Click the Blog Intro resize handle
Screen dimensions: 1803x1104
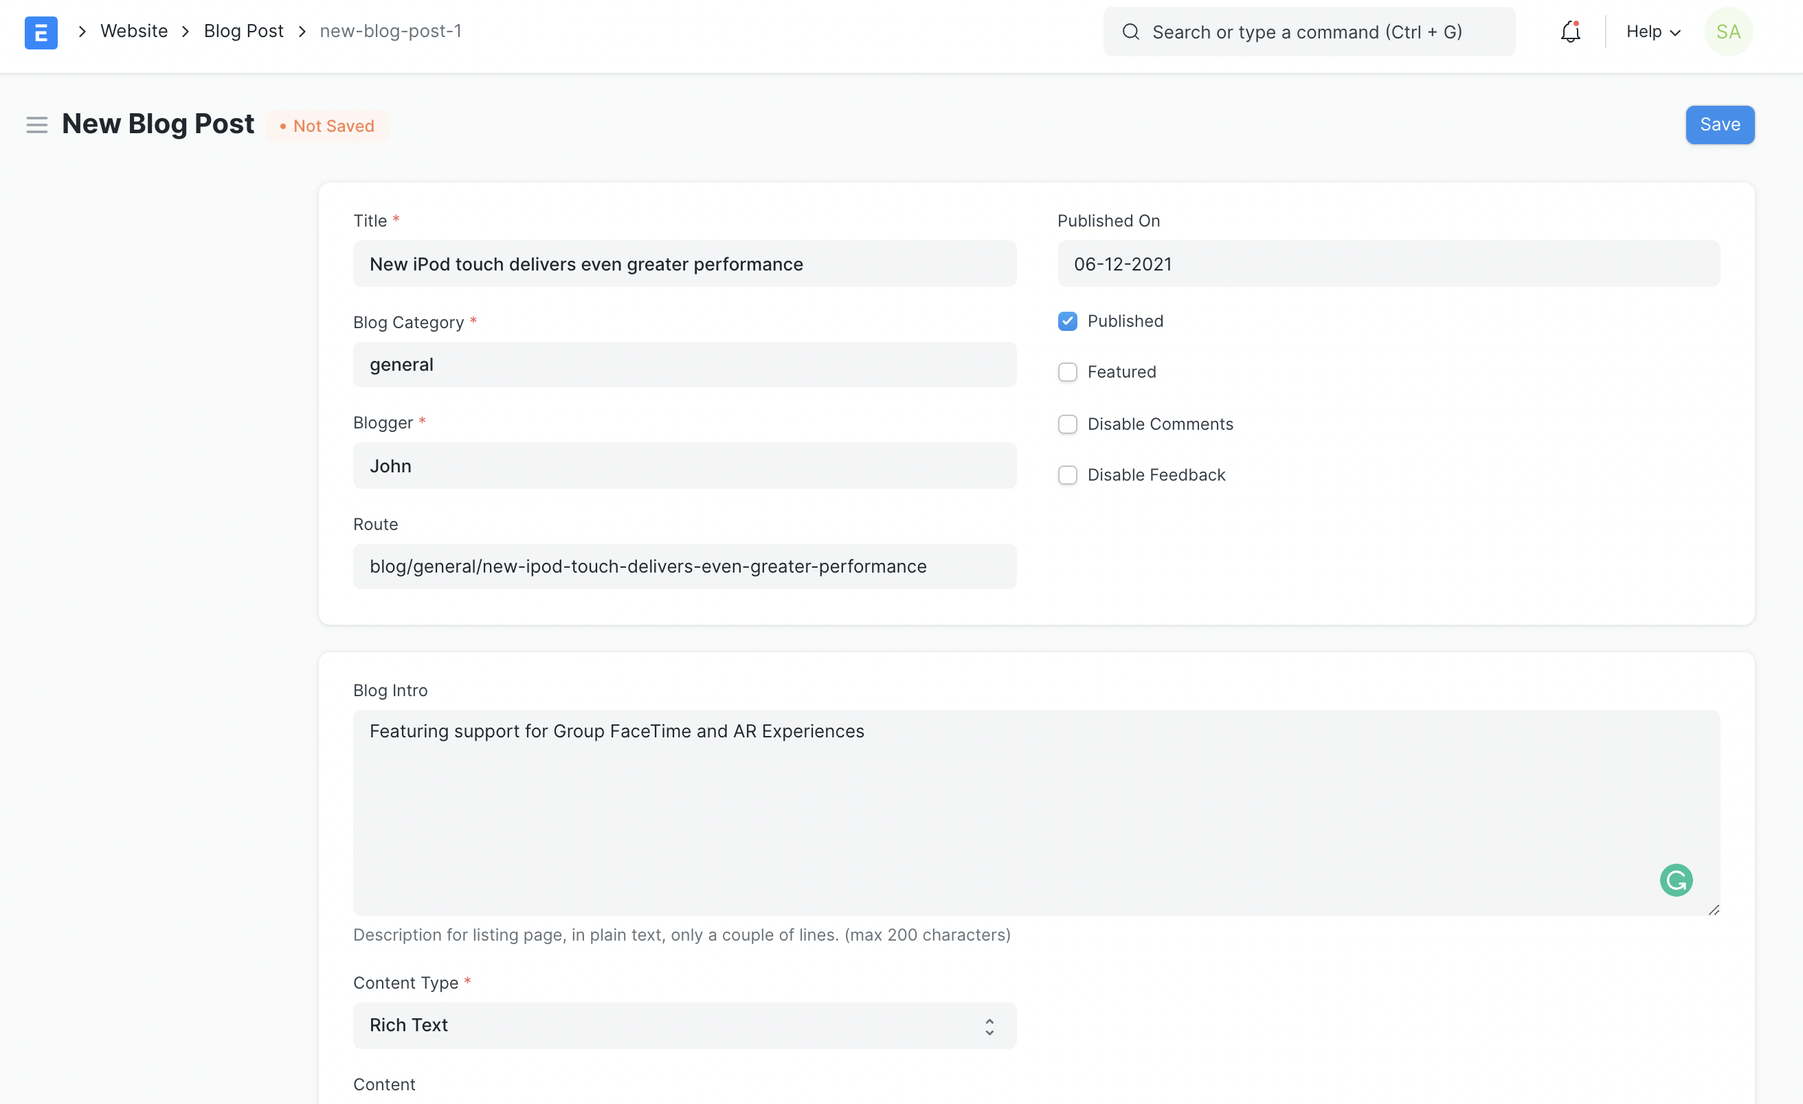tap(1714, 910)
